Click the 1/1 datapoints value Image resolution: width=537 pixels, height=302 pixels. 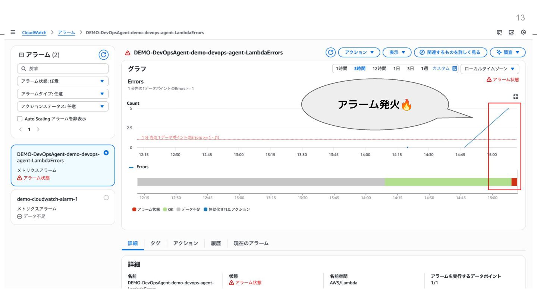click(434, 283)
